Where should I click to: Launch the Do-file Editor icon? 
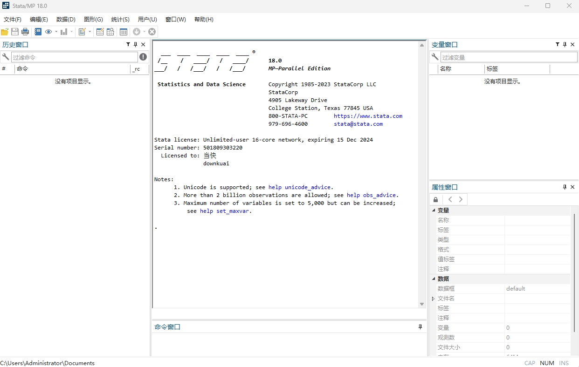[82, 32]
